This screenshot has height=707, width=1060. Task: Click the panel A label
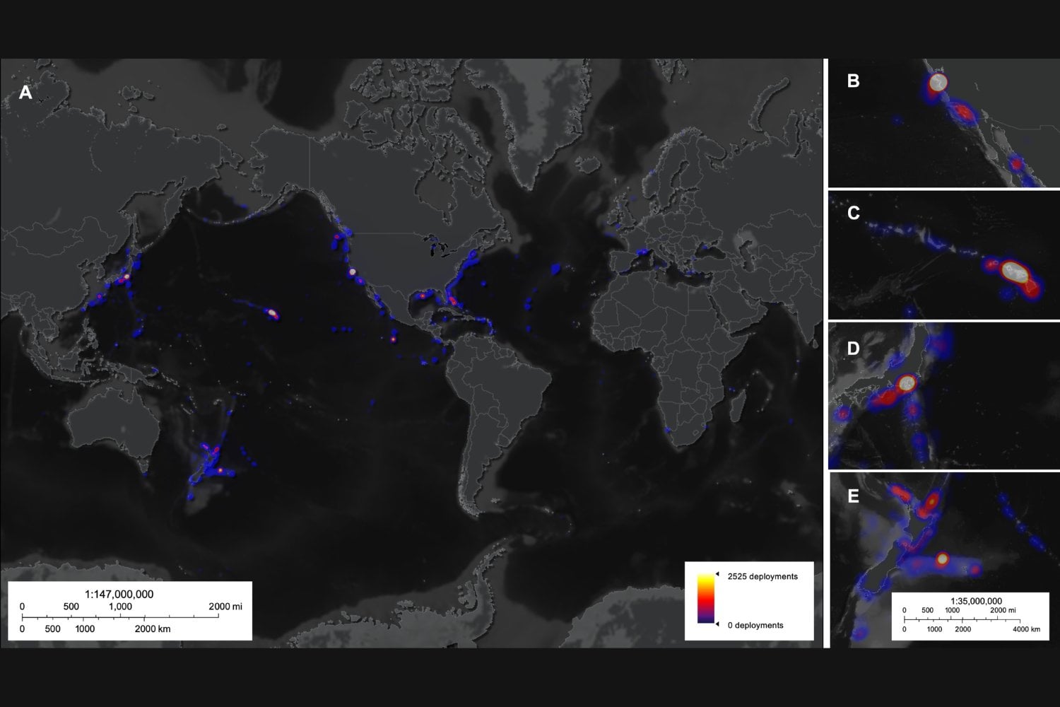25,93
